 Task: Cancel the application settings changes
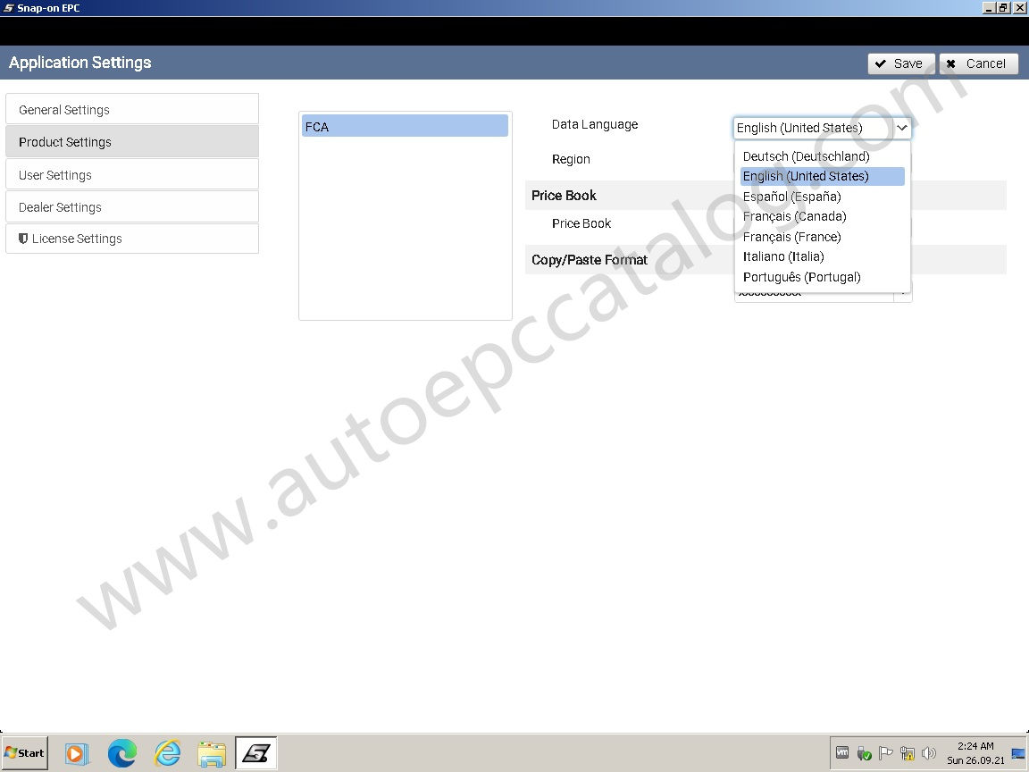978,63
